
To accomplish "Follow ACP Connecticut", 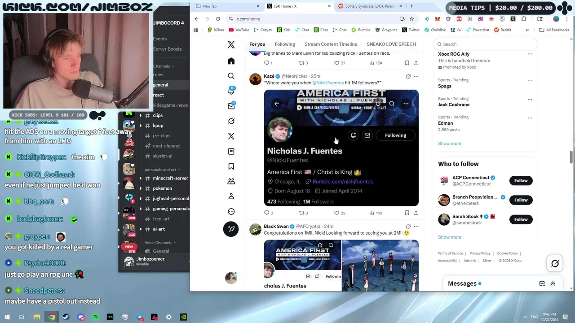I will pyautogui.click(x=521, y=181).
